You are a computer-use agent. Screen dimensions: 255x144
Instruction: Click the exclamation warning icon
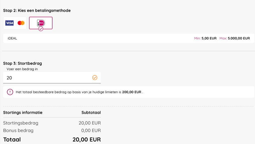click(x=10, y=92)
